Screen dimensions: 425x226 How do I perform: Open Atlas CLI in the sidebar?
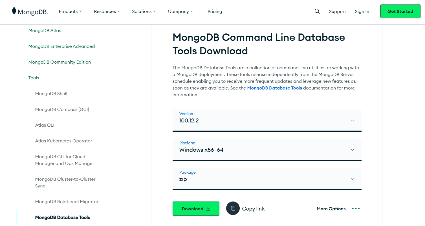click(45, 125)
